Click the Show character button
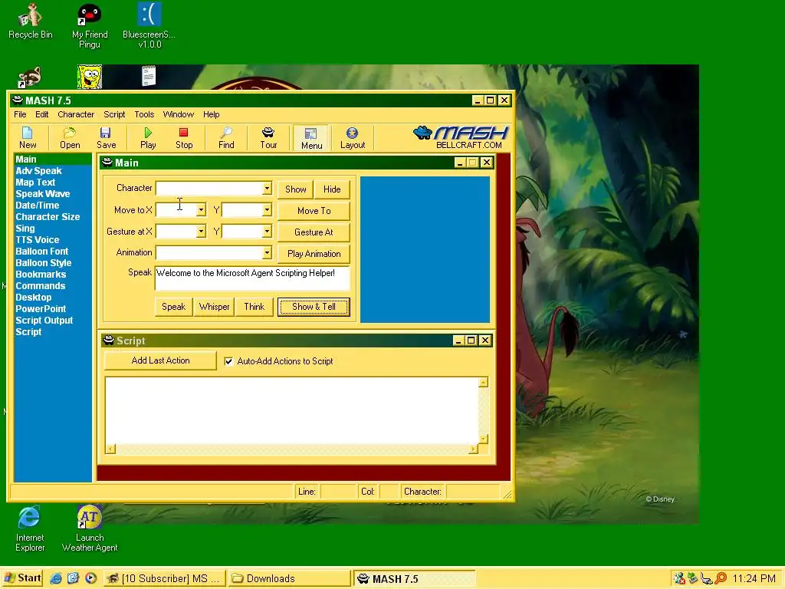This screenshot has height=589, width=785. [295, 189]
